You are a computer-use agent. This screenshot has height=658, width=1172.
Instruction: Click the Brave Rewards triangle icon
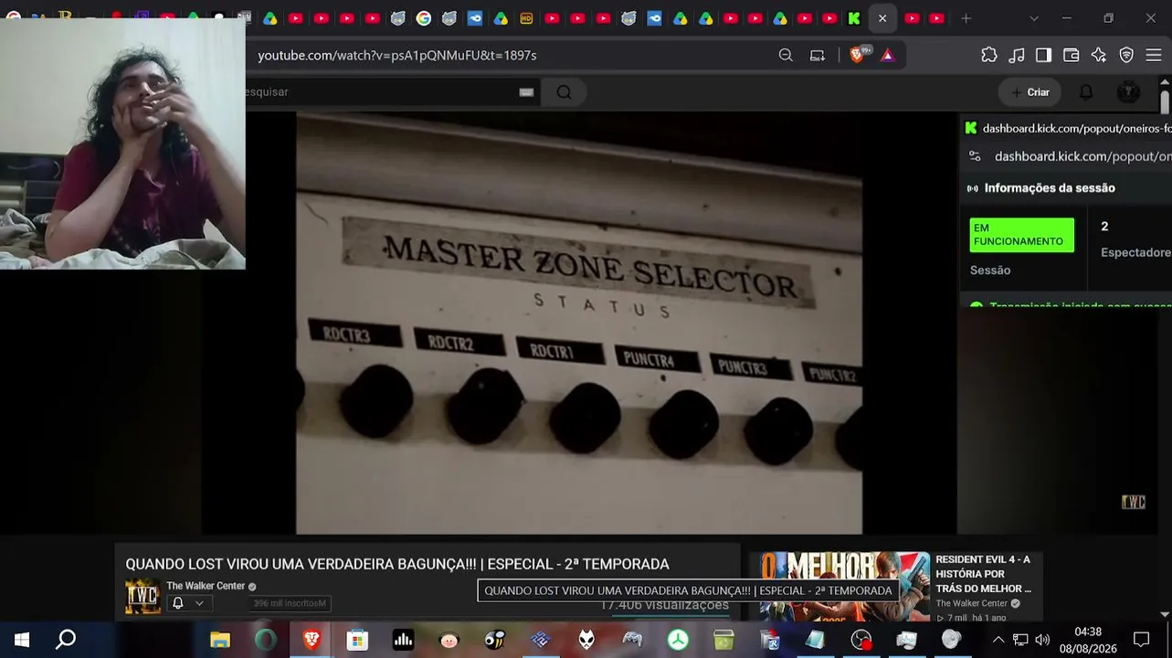click(887, 55)
